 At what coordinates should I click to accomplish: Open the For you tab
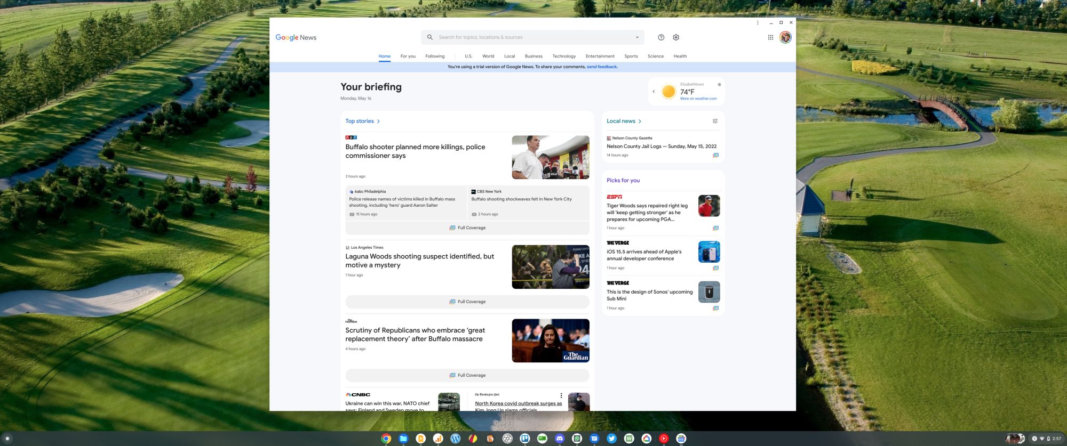(408, 56)
